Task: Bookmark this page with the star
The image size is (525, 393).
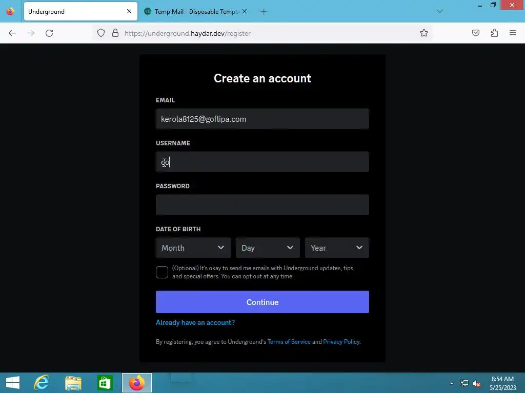Action: click(424, 33)
